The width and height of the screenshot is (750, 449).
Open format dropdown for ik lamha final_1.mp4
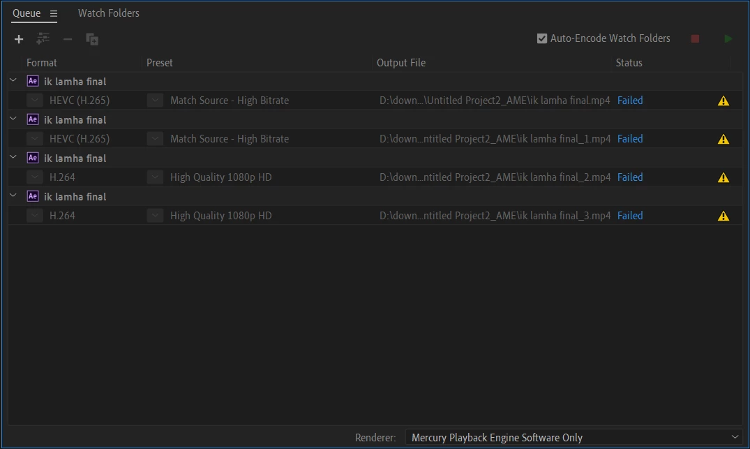tap(35, 139)
